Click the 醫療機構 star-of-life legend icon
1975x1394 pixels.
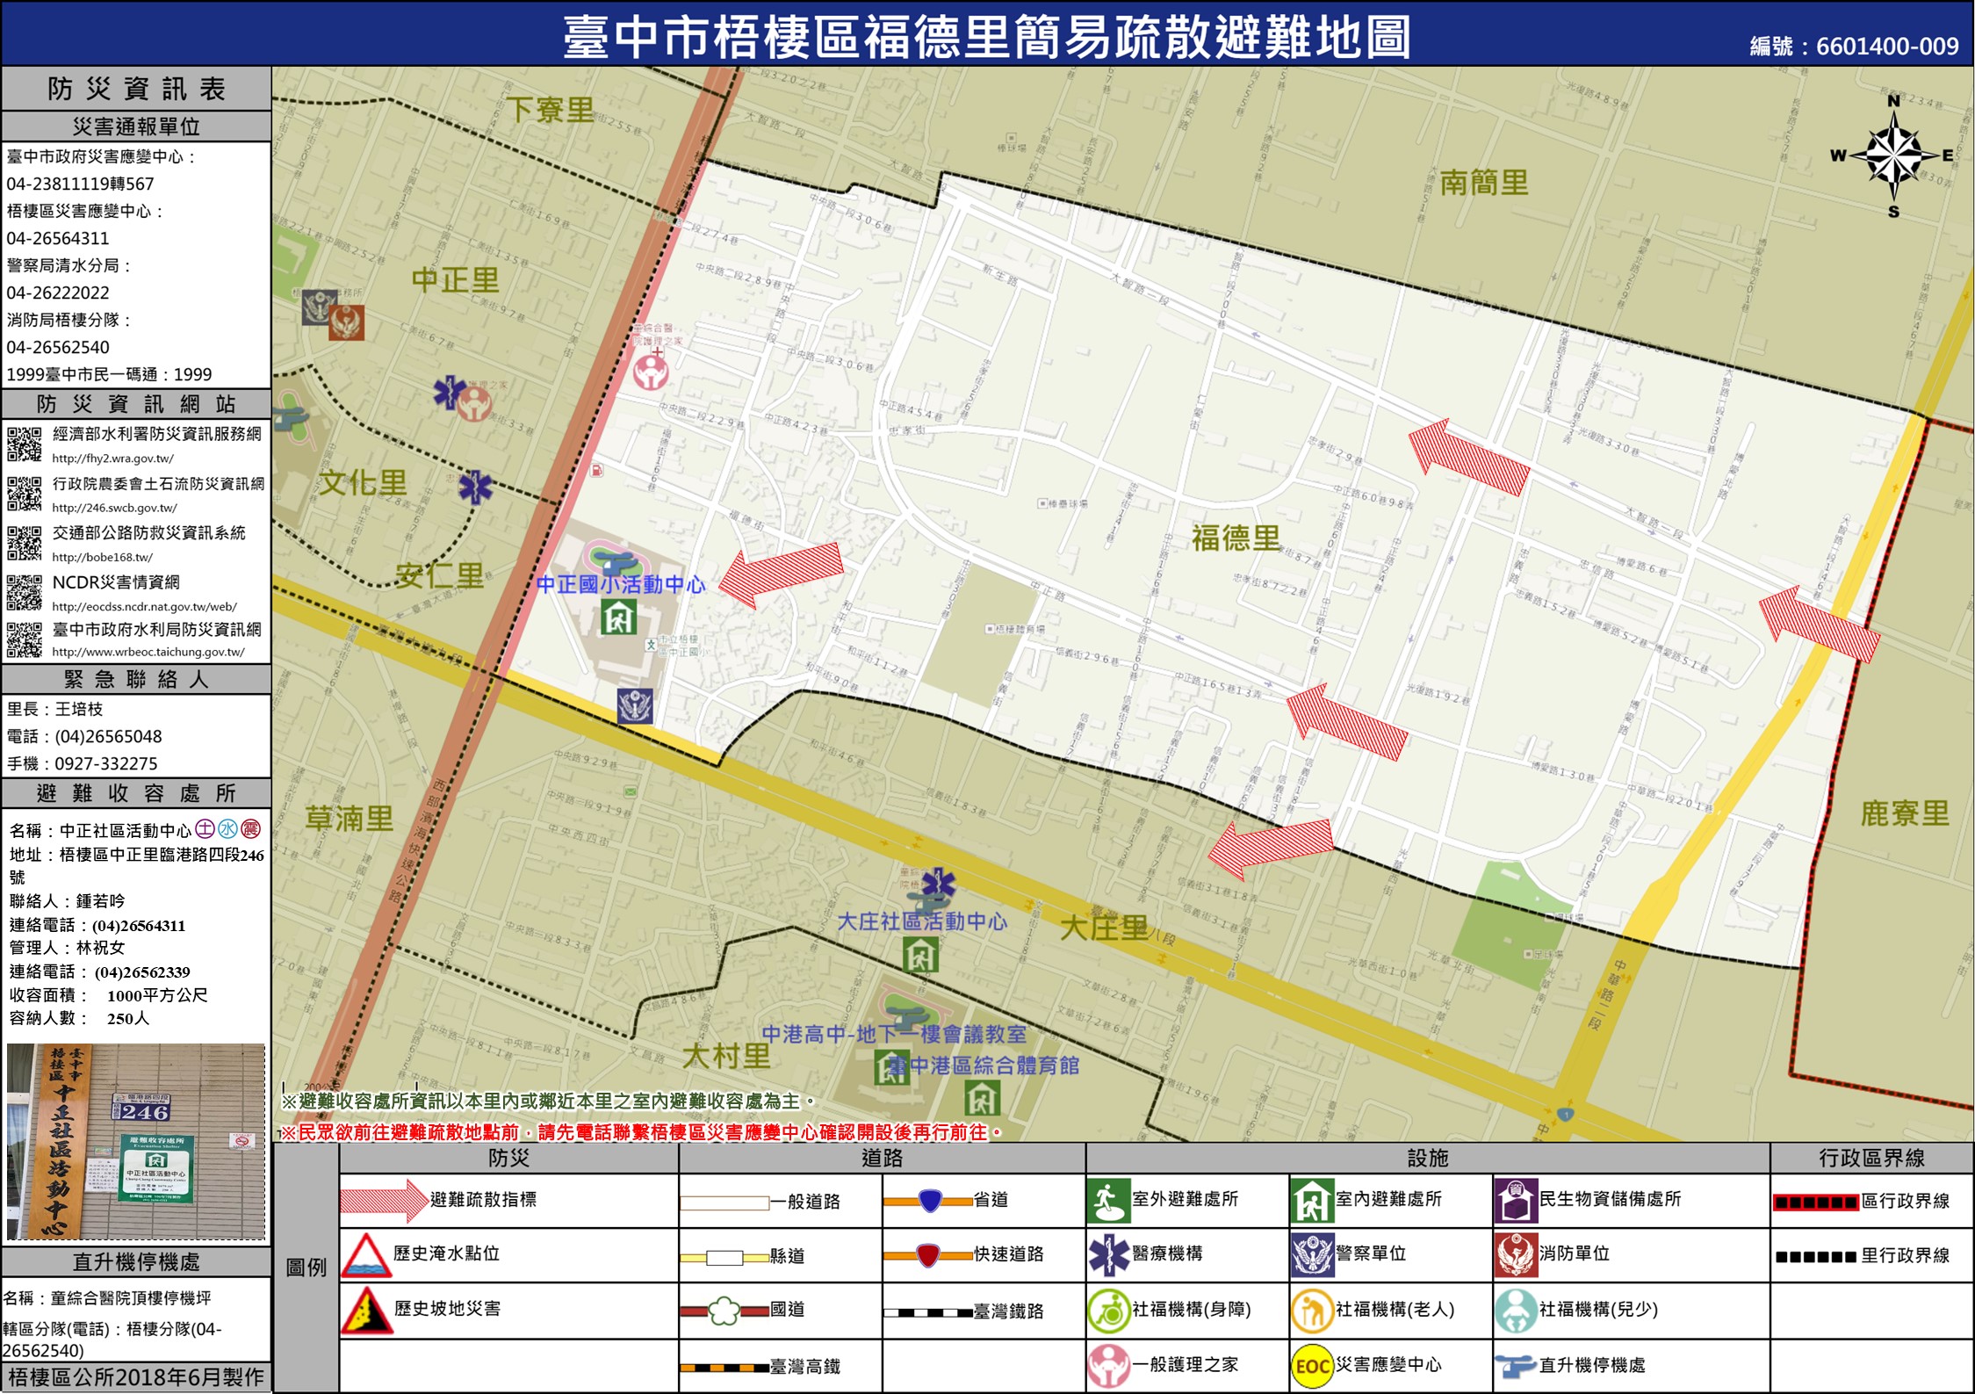pos(1108,1254)
